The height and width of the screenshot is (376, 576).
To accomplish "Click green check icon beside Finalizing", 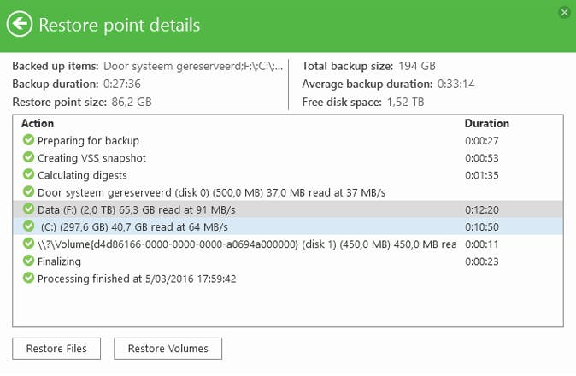I will [28, 261].
